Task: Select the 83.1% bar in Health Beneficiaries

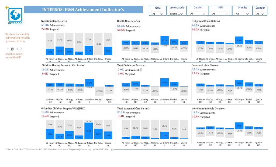Action: pyautogui.click(x=165, y=40)
